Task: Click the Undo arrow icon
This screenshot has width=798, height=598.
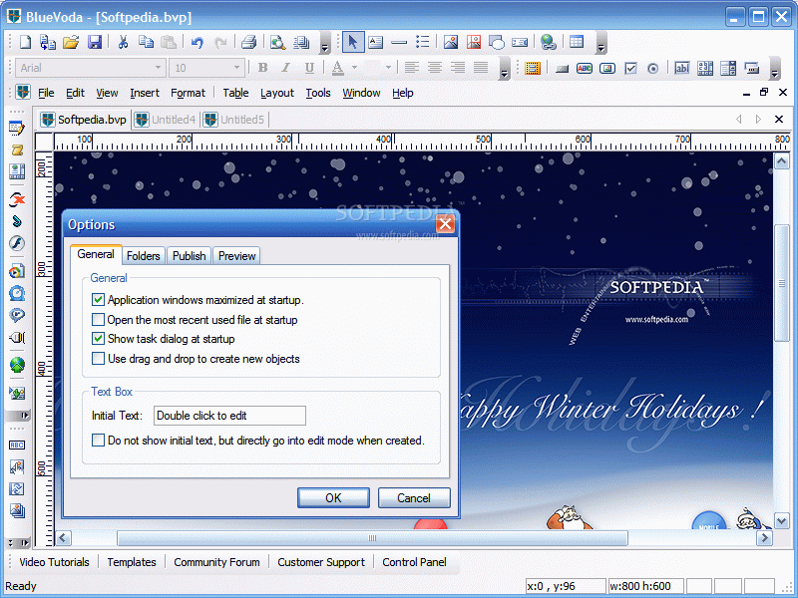Action: [x=197, y=42]
